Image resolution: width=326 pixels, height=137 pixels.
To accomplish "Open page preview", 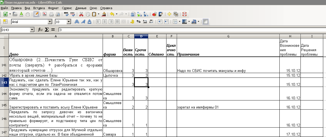I will [58, 14].
